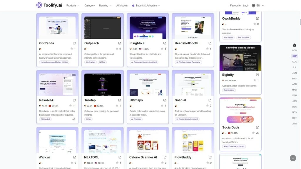Viewport: 301px width, 169px height.
Task: Favourite Outpeach with star icon
Action: click(x=117, y=49)
